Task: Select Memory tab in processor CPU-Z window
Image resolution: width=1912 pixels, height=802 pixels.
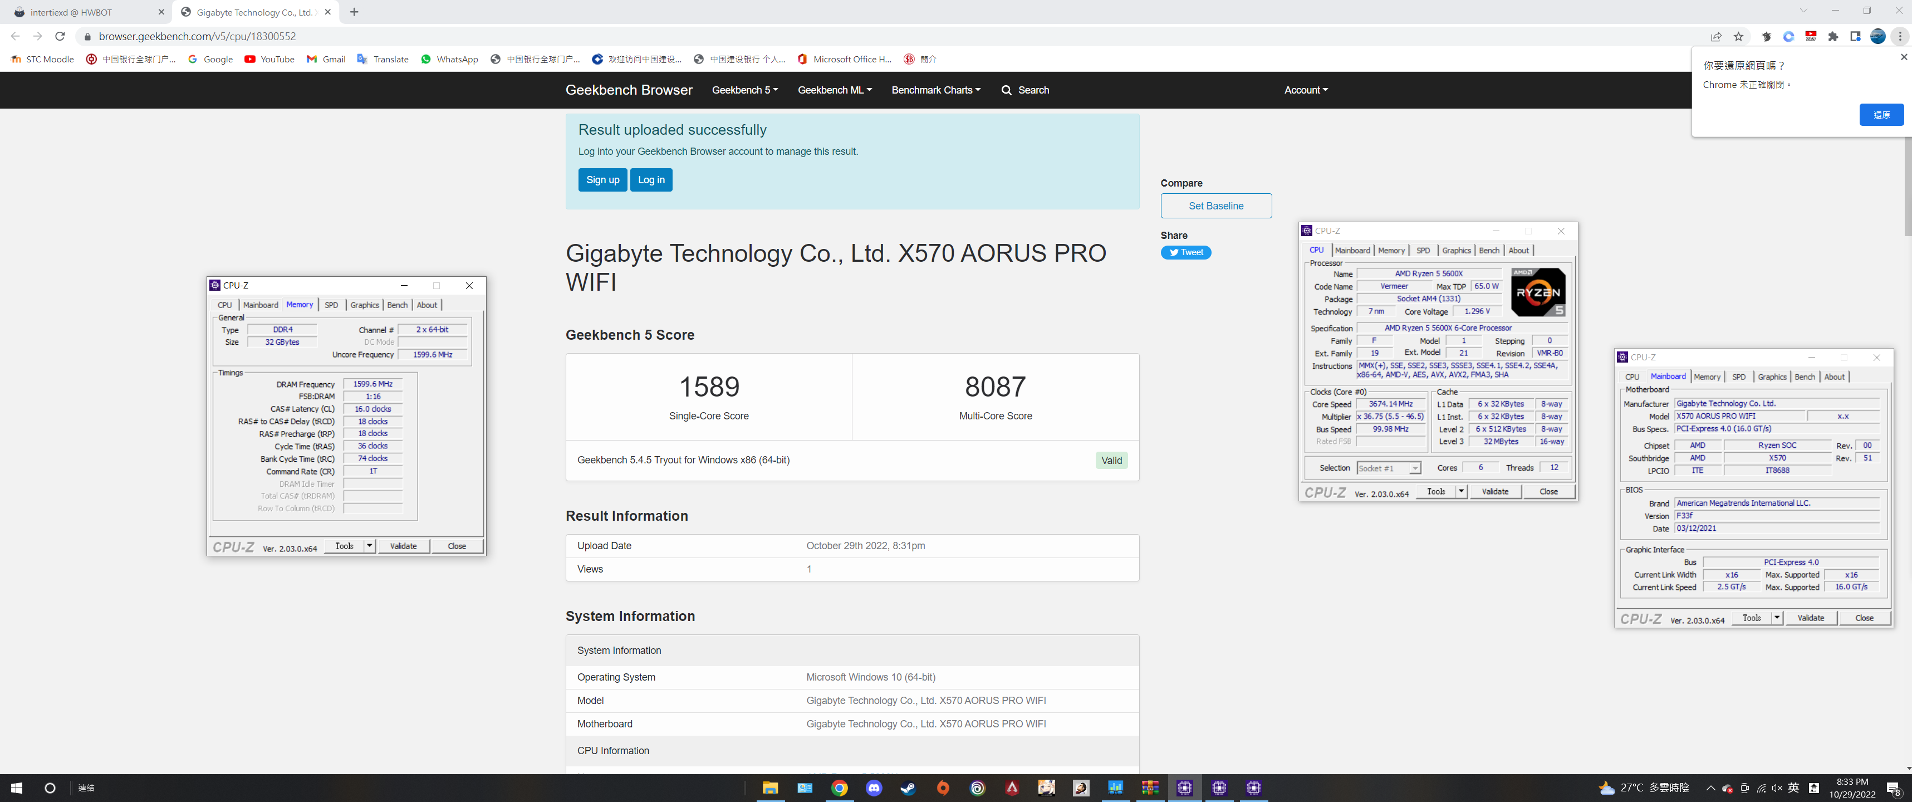Action: [x=1391, y=251]
